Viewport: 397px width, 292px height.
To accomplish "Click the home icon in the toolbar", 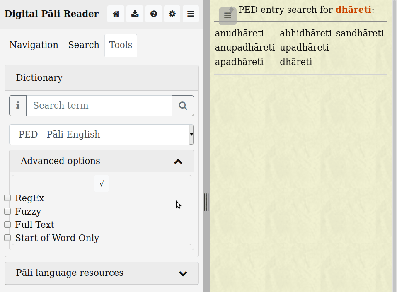I will (116, 14).
